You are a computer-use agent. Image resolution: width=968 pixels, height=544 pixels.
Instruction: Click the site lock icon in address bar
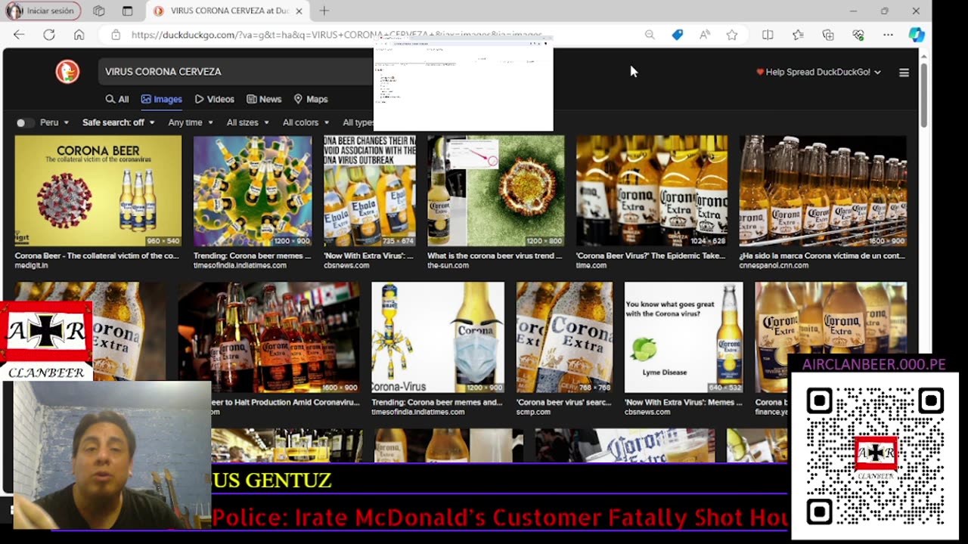point(116,35)
